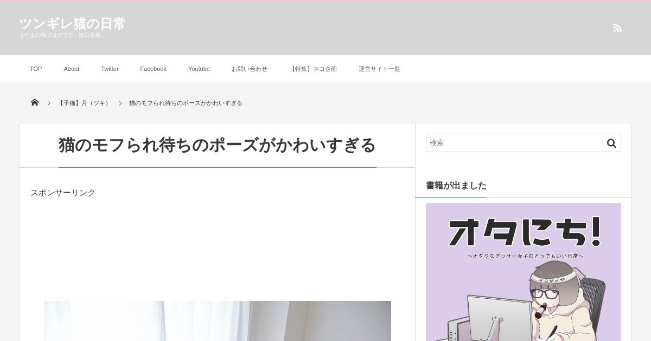Open the Facebook menu link

pos(154,69)
